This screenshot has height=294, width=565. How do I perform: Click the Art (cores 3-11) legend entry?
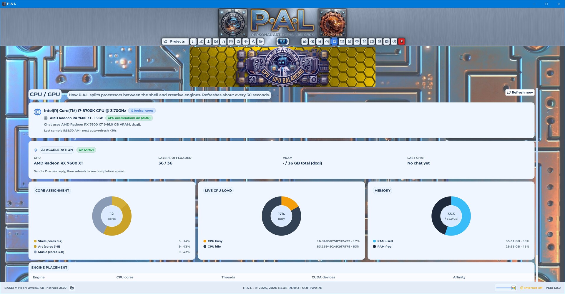click(47, 247)
